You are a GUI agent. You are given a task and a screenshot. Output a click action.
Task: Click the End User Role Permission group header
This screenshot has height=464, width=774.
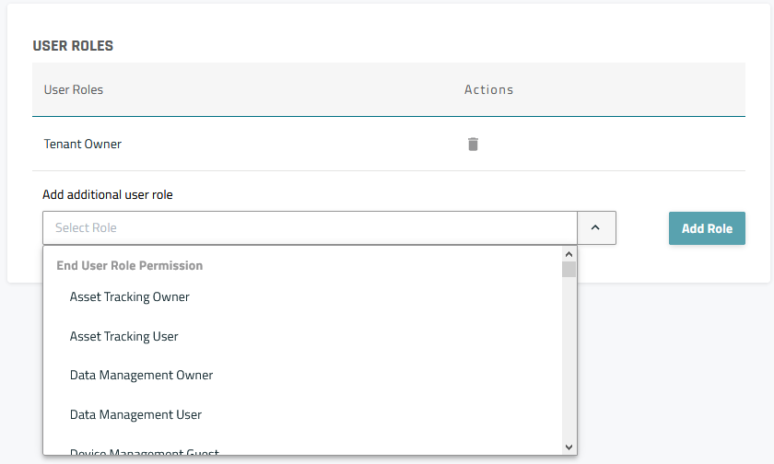(129, 265)
